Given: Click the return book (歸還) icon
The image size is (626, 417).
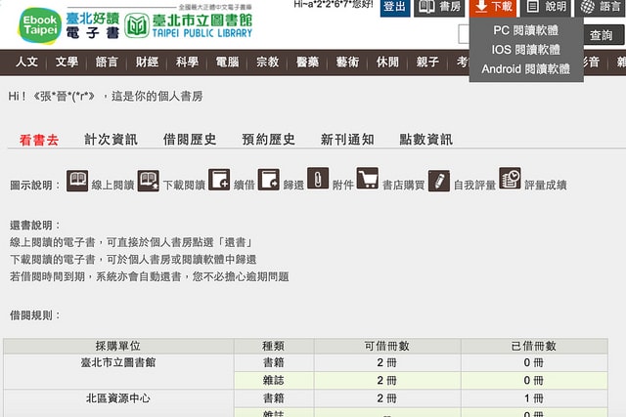Looking at the screenshot, I should pyautogui.click(x=269, y=181).
